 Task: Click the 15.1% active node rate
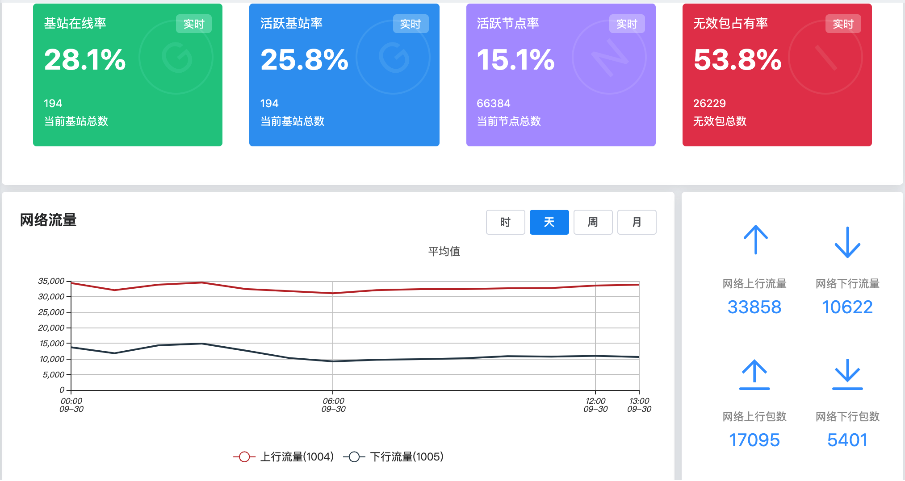[516, 60]
